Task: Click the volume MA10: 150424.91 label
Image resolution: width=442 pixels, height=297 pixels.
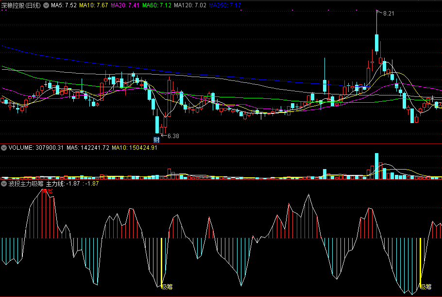Action: tap(135, 148)
